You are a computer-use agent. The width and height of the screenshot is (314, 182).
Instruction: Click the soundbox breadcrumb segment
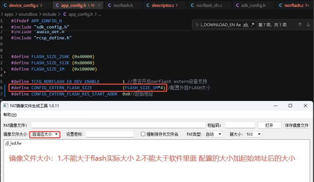coord(28,14)
